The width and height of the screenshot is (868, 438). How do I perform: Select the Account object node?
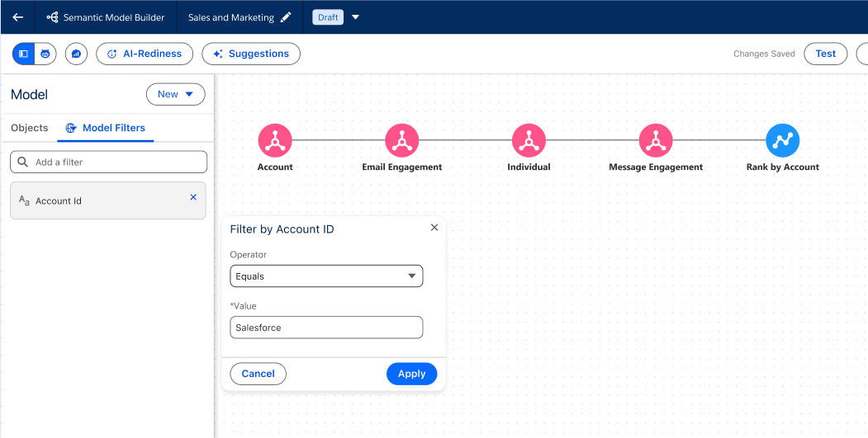[x=275, y=141]
